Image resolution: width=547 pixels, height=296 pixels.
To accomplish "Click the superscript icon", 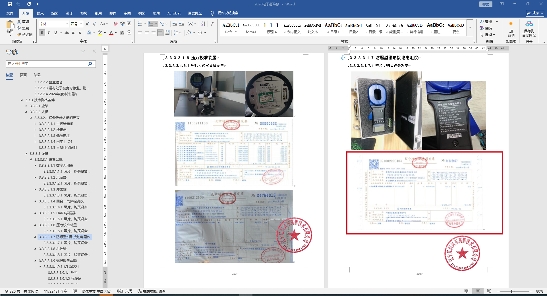I will (80, 33).
